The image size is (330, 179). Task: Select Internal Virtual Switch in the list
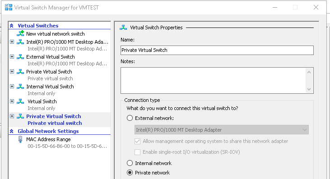click(x=50, y=87)
